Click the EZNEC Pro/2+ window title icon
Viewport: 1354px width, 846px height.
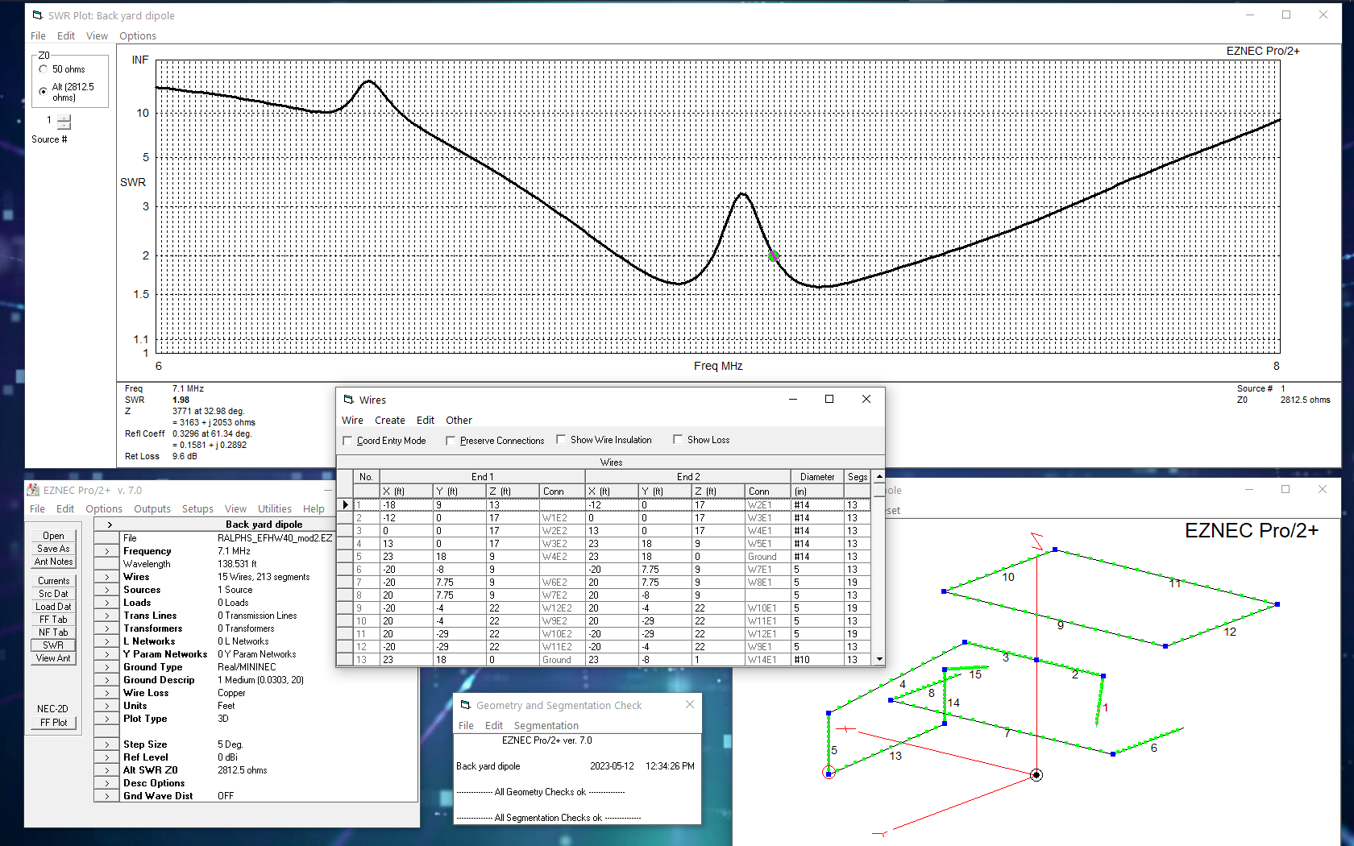pyautogui.click(x=33, y=490)
